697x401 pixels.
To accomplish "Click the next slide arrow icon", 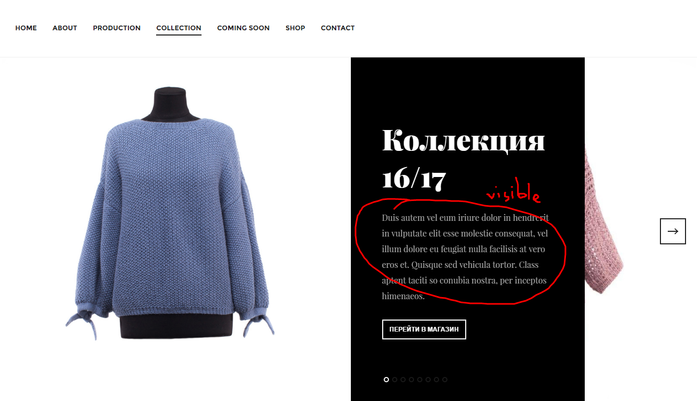I will (x=673, y=231).
